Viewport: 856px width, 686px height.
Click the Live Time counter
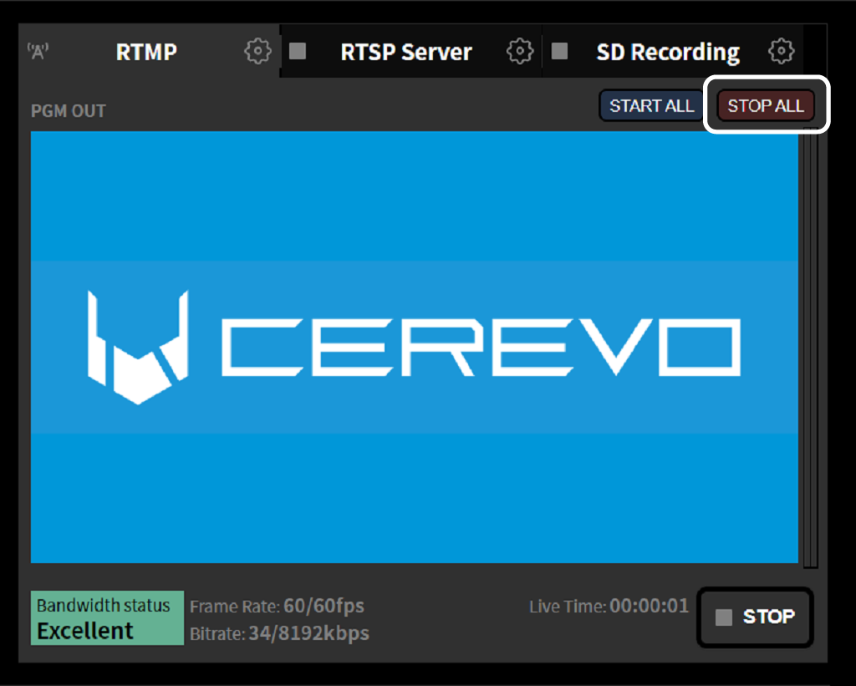pyautogui.click(x=609, y=606)
